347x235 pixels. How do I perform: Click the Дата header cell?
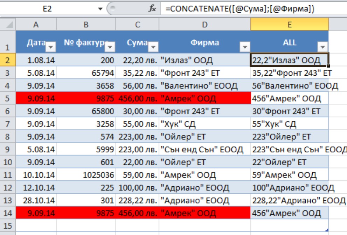tap(36, 42)
